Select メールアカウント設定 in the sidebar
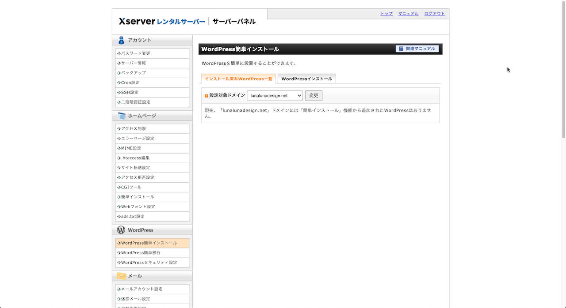This screenshot has height=308, width=566. click(142, 289)
